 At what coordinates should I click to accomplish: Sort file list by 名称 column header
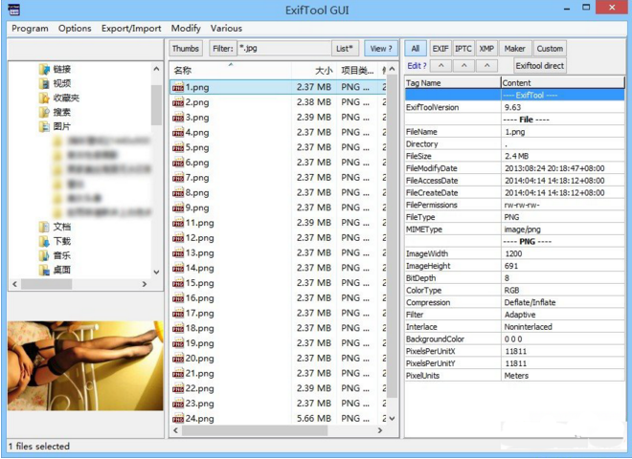230,71
